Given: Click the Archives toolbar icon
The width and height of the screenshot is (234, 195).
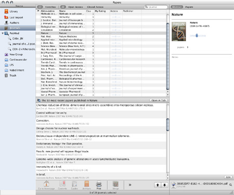Looking at the screenshot, I should pos(86,185).
